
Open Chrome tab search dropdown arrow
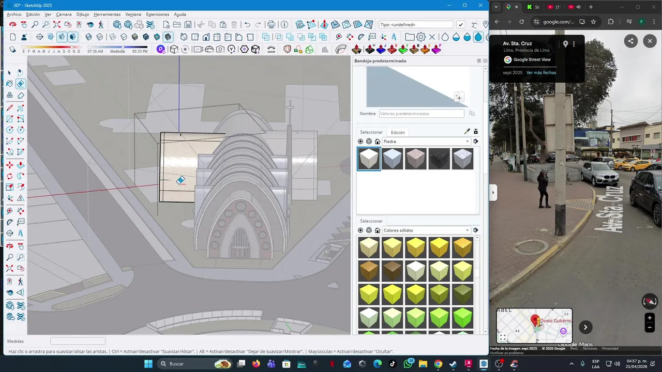[496, 7]
